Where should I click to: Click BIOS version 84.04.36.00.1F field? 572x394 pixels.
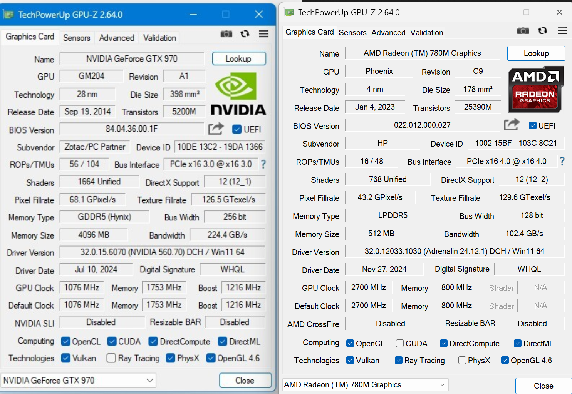click(132, 129)
